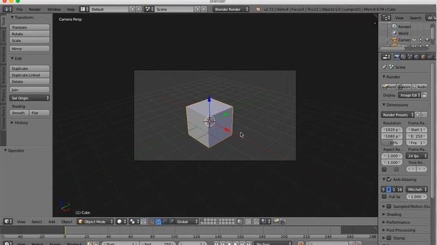The width and height of the screenshot is (437, 245).
Task: Open the outliner editor type icon
Action: coord(386,18)
